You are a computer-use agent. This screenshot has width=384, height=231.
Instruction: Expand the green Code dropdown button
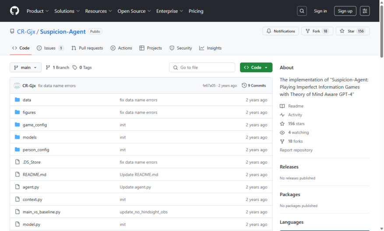[x=256, y=67]
